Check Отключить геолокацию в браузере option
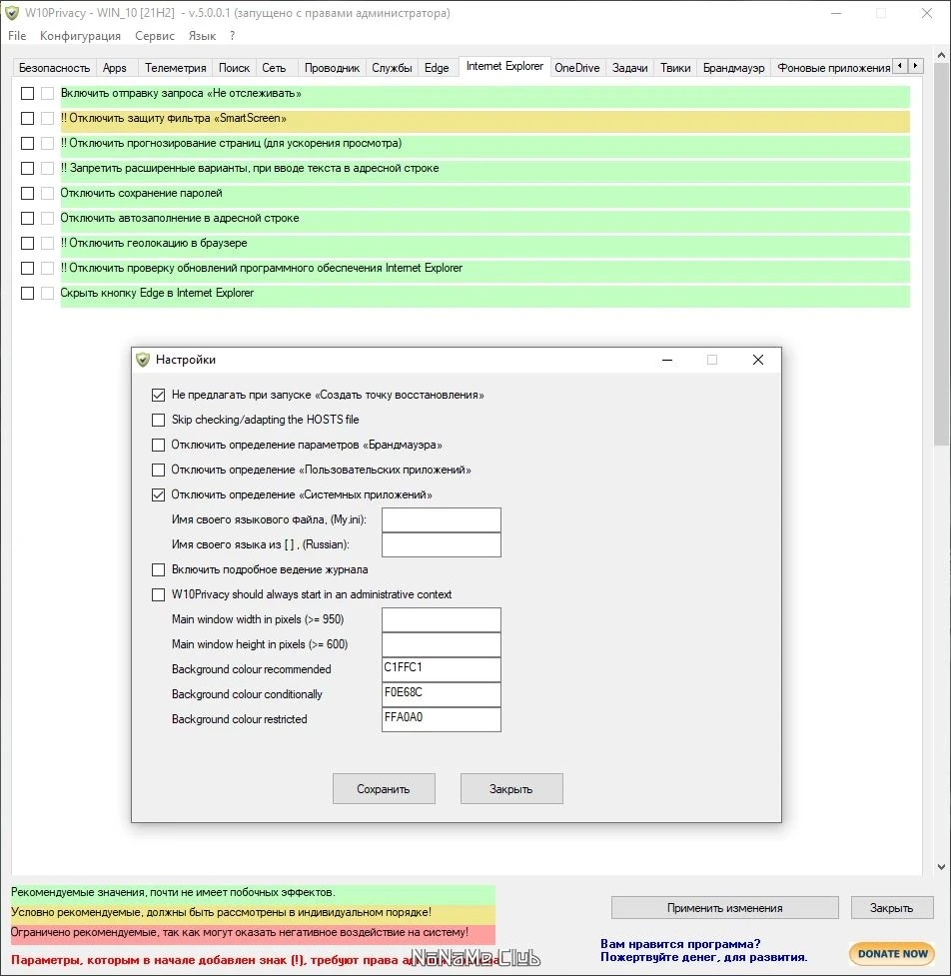 tap(27, 243)
